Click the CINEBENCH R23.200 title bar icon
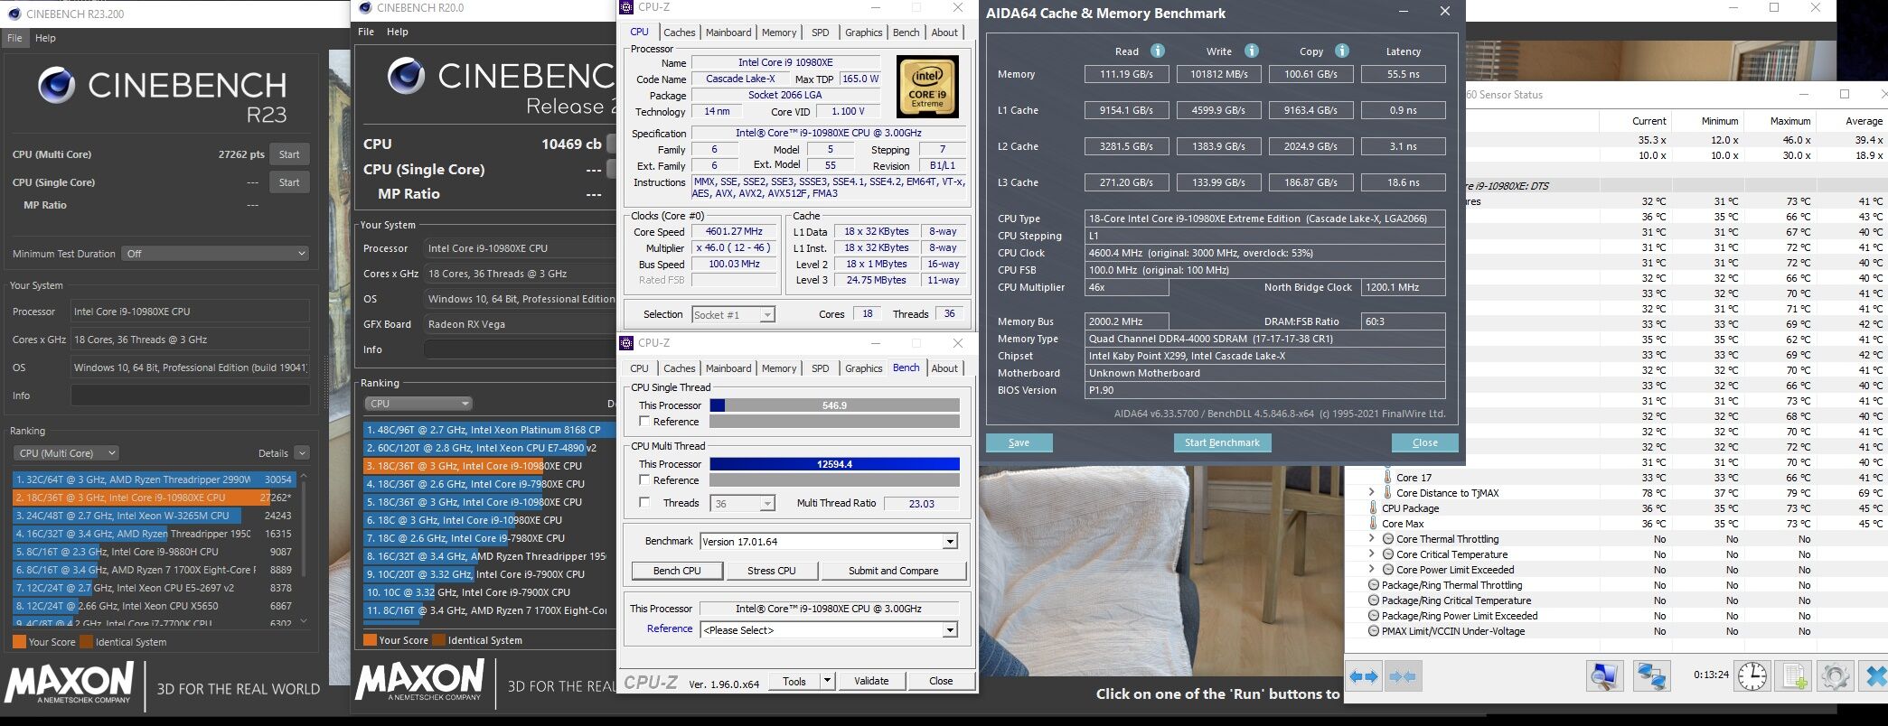 (13, 14)
